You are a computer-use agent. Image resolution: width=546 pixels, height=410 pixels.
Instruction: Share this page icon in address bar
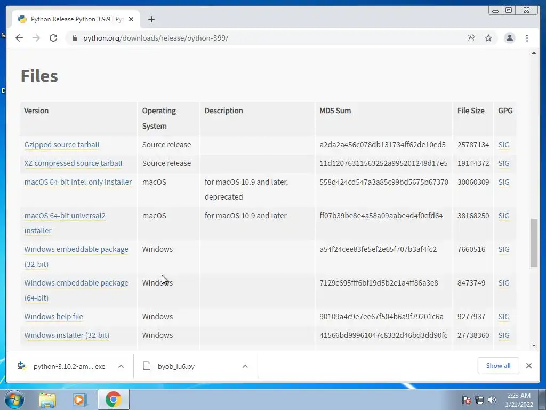pos(471,38)
